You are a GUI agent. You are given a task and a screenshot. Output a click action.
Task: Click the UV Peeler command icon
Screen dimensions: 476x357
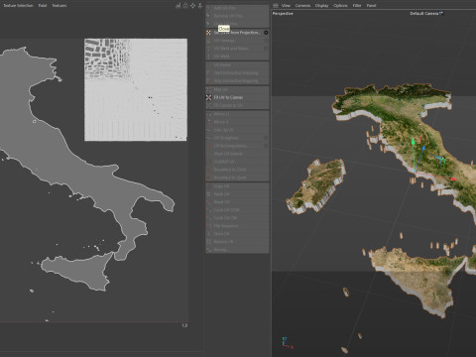pyautogui.click(x=208, y=65)
